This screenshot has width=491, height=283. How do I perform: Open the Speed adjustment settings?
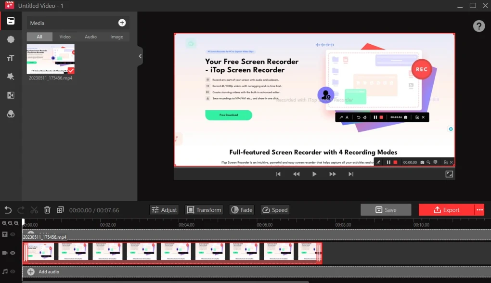coord(275,210)
